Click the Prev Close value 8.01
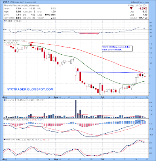The image size is (156, 161). (18, 18)
